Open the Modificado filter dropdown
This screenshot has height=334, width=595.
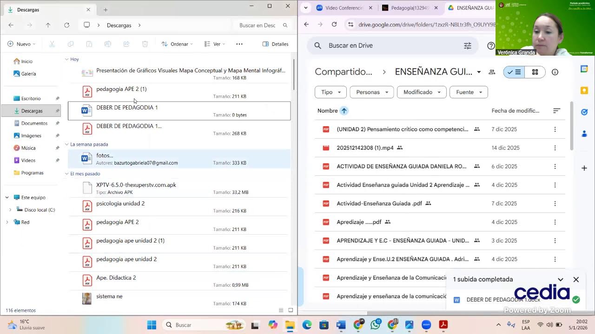[x=422, y=92]
